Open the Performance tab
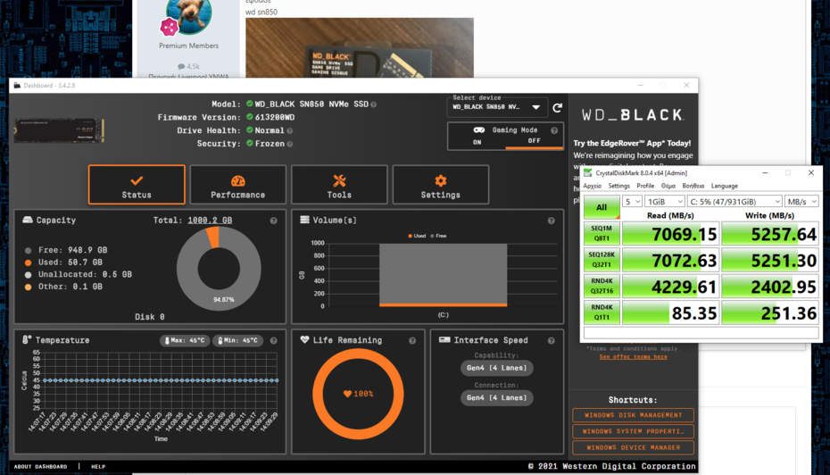Image resolution: width=830 pixels, height=475 pixels. (237, 184)
